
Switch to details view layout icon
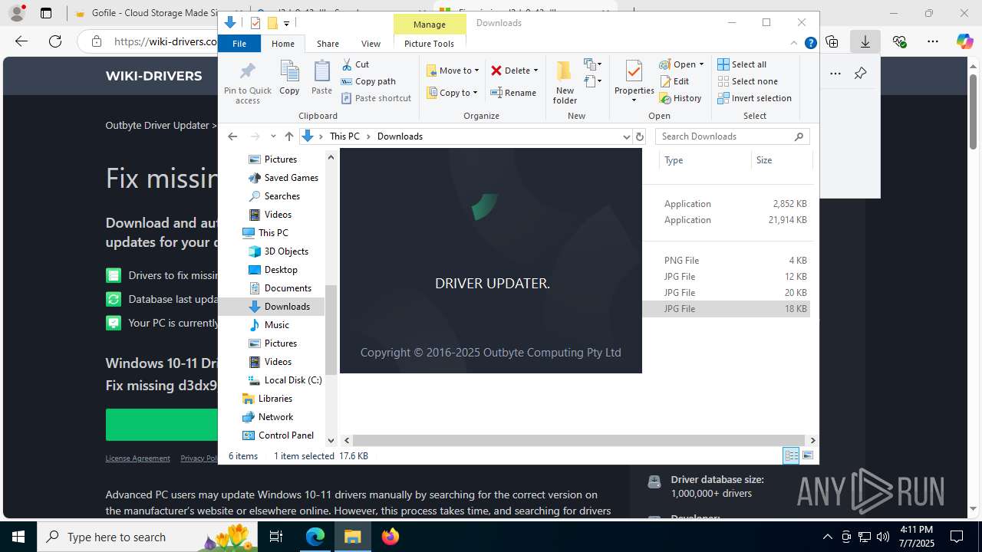tap(791, 455)
